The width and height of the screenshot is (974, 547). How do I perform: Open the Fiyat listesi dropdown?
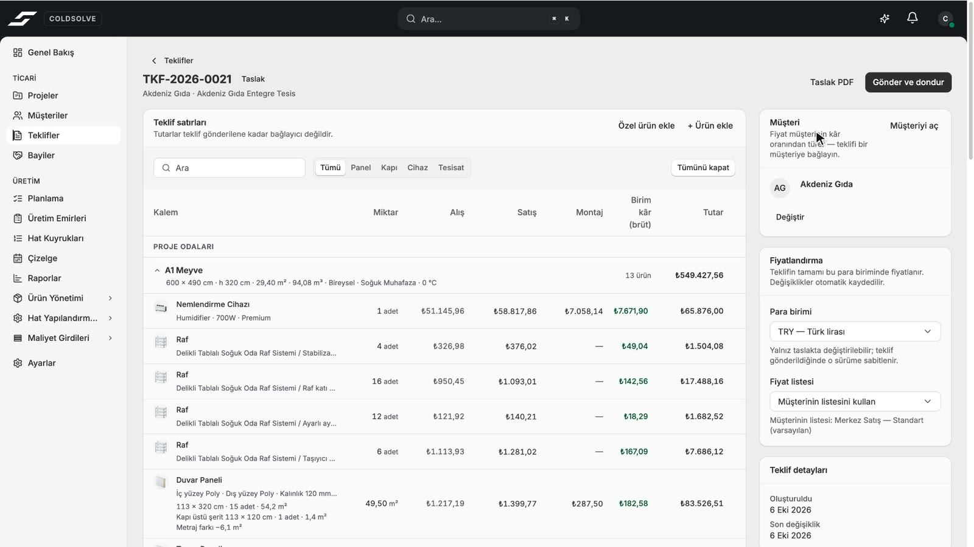(855, 401)
